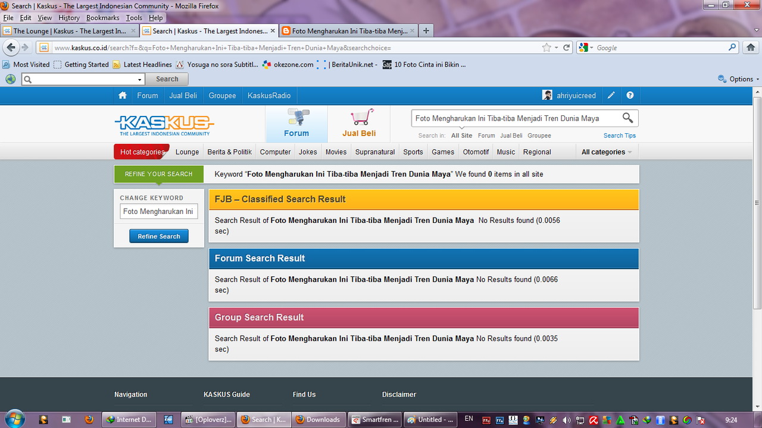
Task: Open the Supranatural category
Action: (x=375, y=152)
